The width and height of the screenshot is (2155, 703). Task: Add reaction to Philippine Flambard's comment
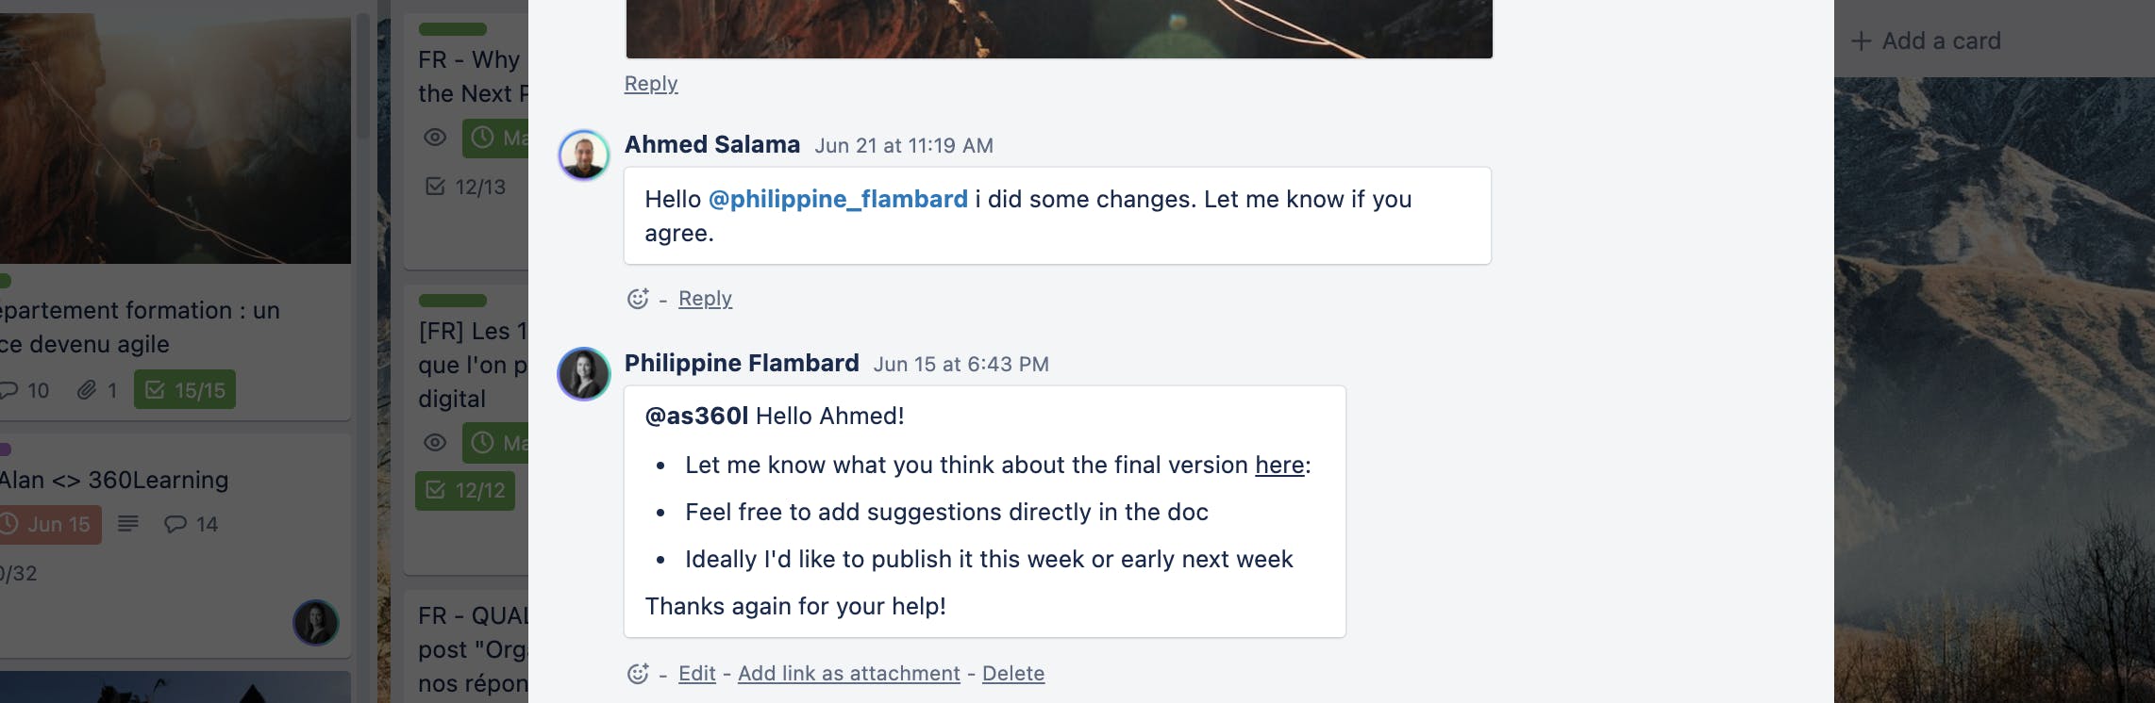pyautogui.click(x=638, y=674)
